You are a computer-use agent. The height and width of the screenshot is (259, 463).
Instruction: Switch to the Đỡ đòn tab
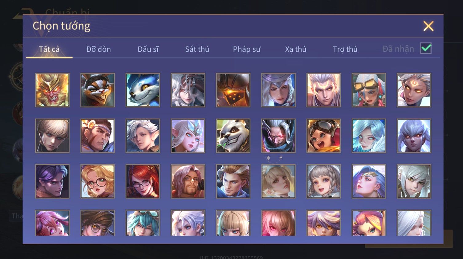pos(98,49)
